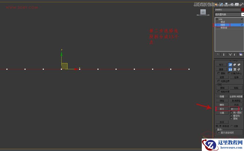The width and height of the screenshot is (244, 151).
Task: Click tangent 粘贴 button
Action: [x=236, y=88]
